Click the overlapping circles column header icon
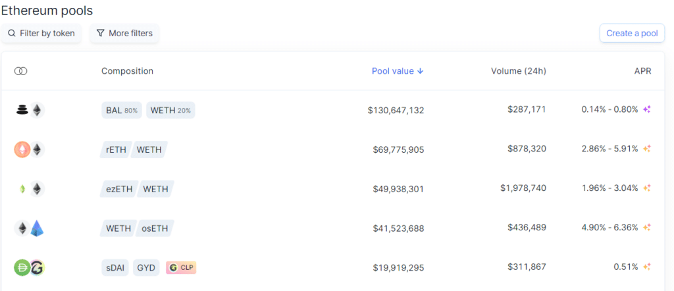 click(x=20, y=71)
